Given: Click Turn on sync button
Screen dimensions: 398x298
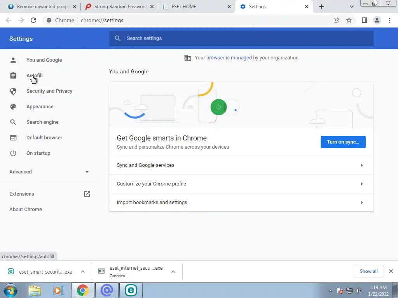Looking at the screenshot, I should [x=343, y=142].
